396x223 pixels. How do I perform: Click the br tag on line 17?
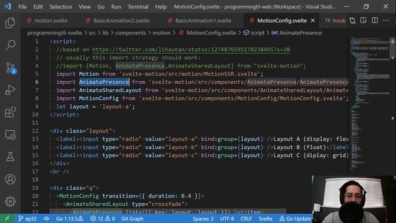coord(59,172)
